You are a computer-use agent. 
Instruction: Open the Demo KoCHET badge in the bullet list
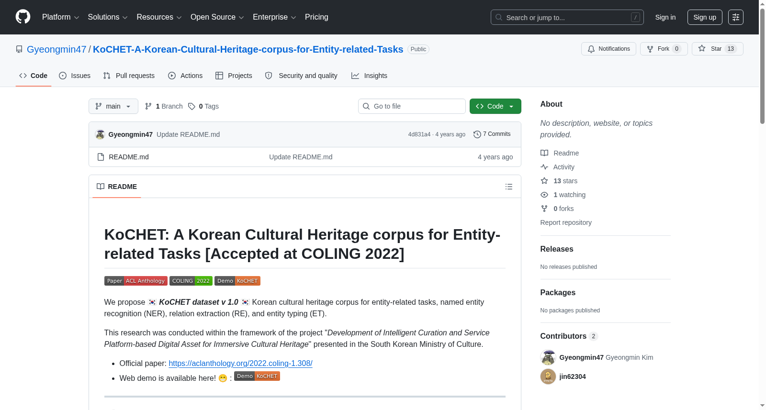pyautogui.click(x=257, y=376)
